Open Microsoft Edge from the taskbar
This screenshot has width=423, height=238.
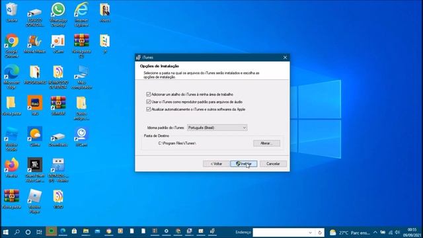63,231
